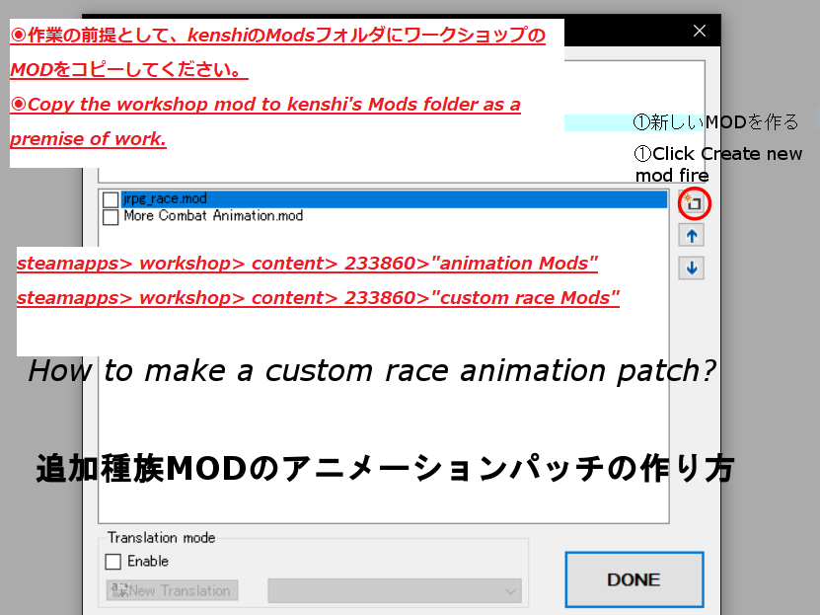Click the red "animation Mods" path text

[308, 265]
